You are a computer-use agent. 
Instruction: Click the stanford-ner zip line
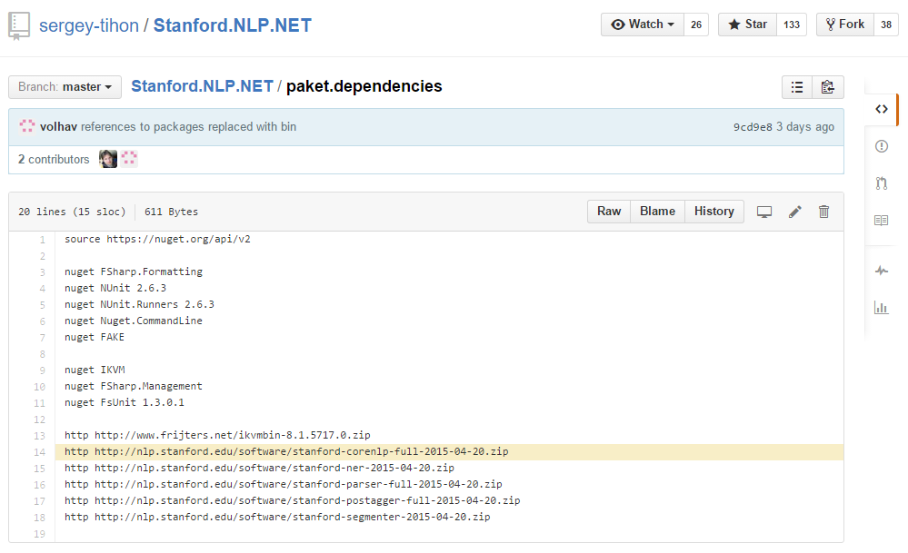(x=259, y=468)
